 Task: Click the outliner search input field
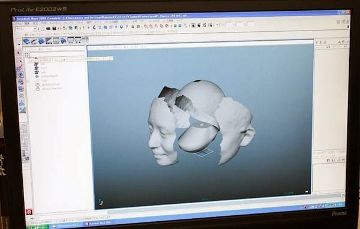tap(58, 55)
